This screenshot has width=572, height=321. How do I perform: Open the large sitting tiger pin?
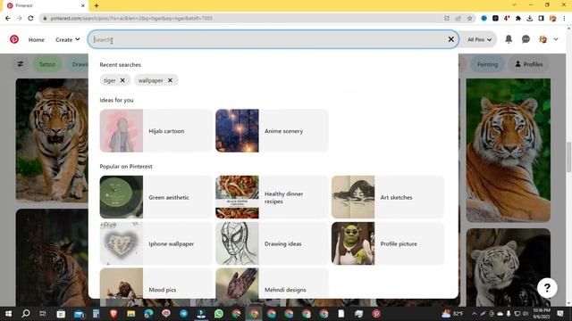[x=509, y=150]
